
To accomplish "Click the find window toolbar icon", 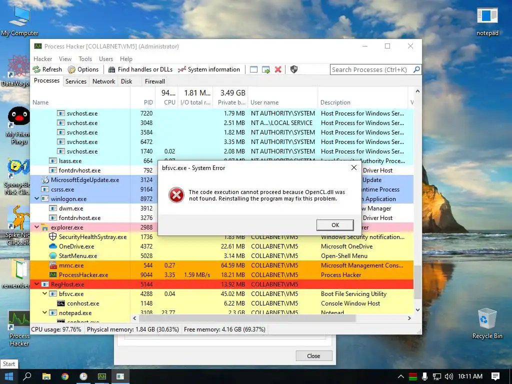I will click(253, 69).
